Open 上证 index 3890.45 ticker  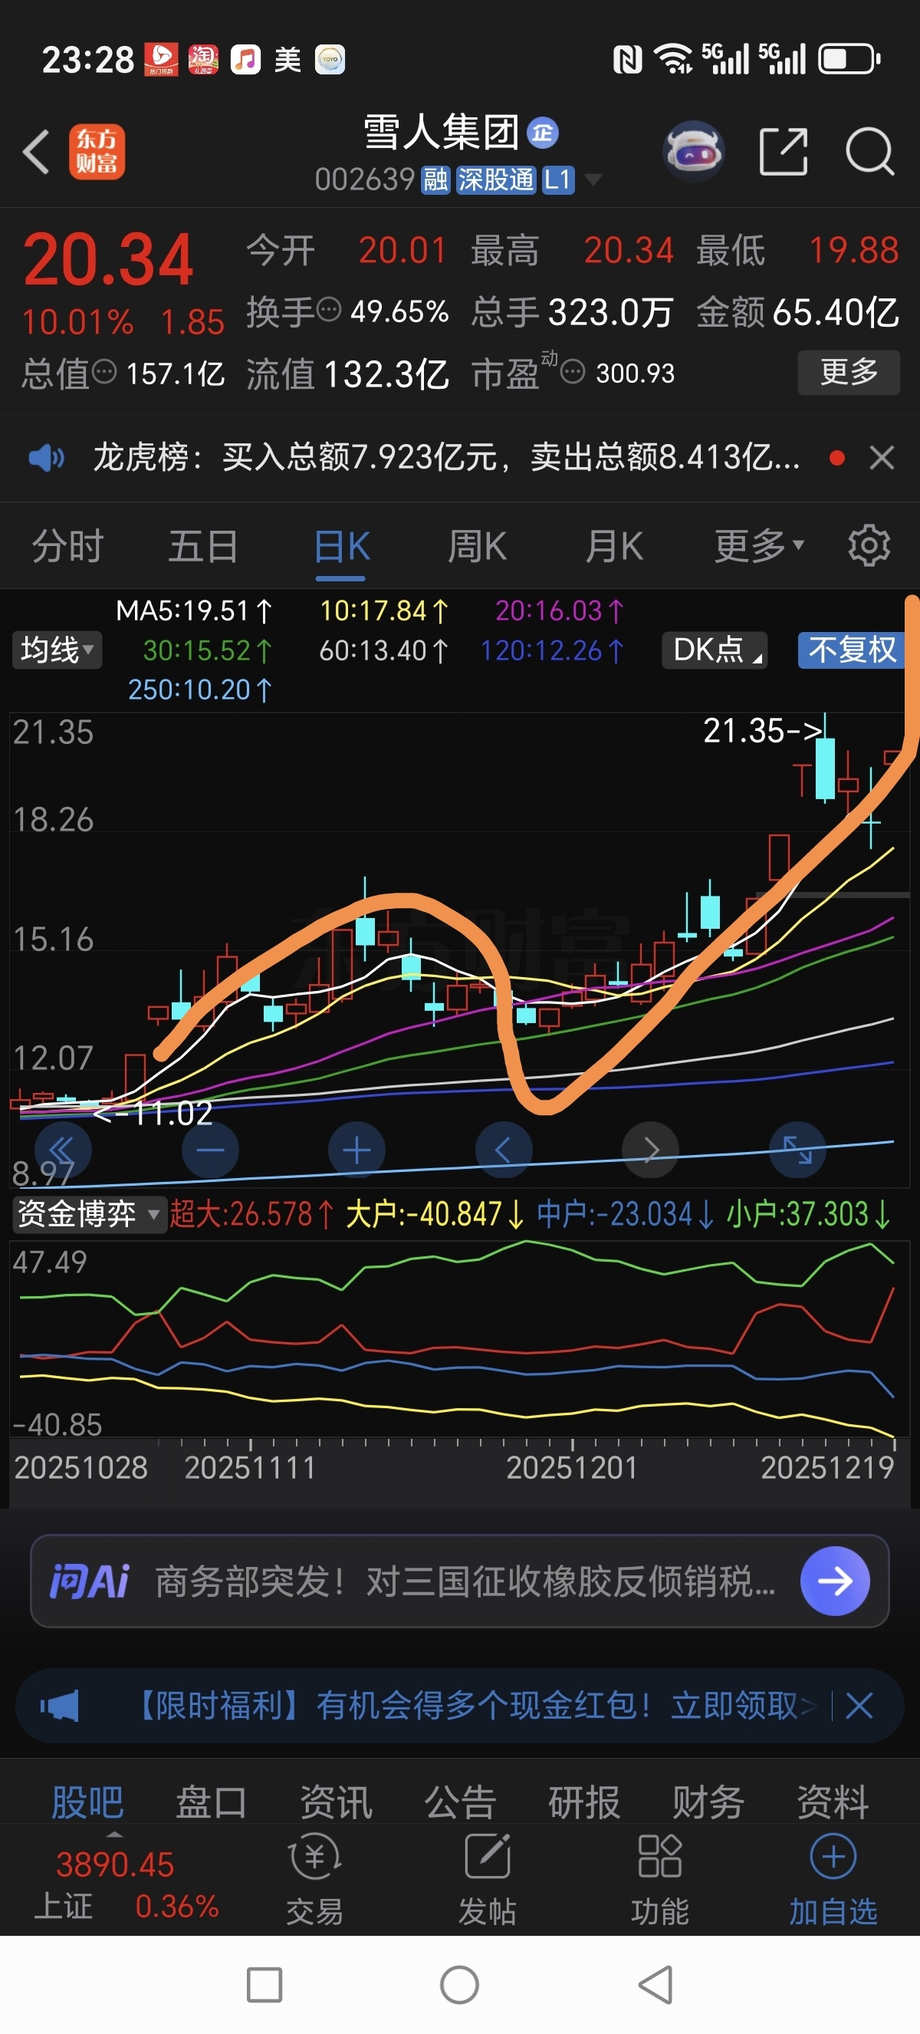point(127,1884)
